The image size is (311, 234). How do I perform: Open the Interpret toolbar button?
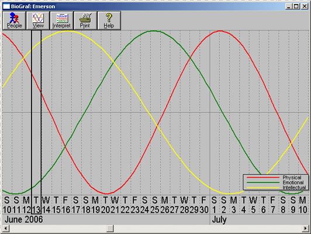(x=61, y=20)
